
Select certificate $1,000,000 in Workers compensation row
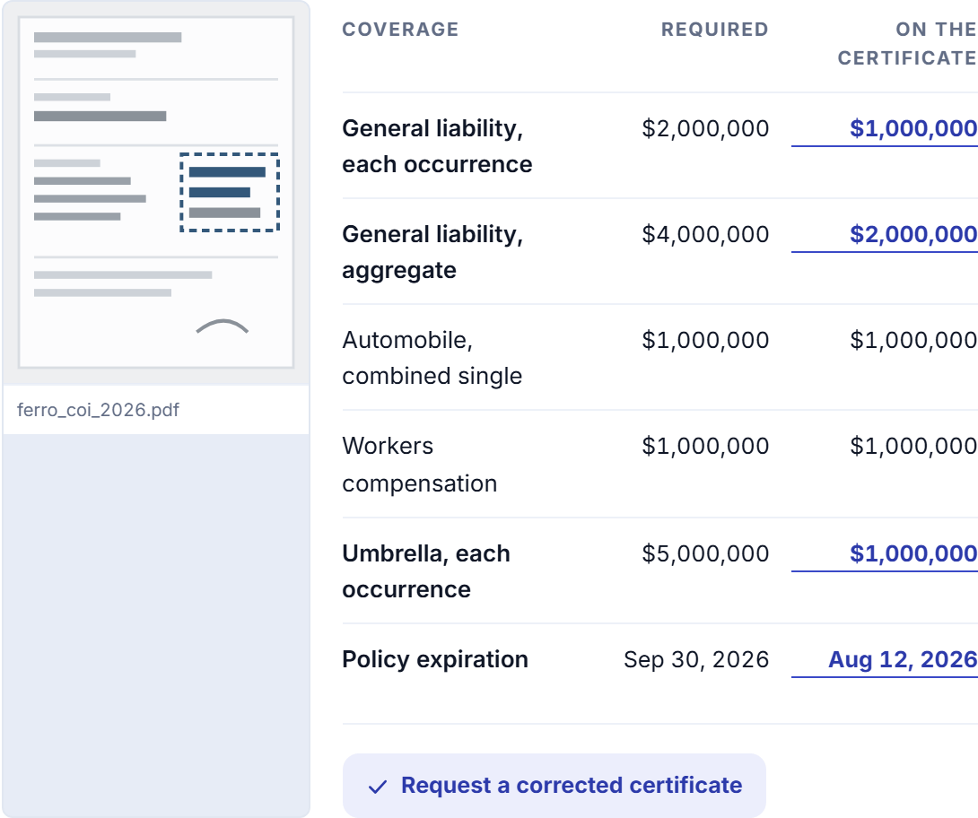pos(913,447)
